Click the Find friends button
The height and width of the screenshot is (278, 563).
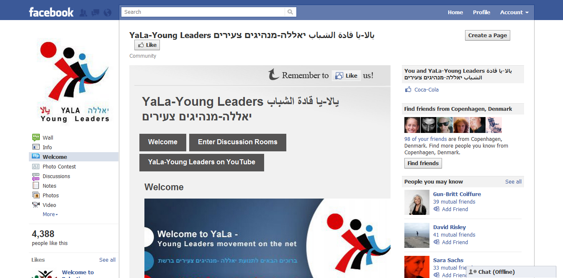point(423,163)
